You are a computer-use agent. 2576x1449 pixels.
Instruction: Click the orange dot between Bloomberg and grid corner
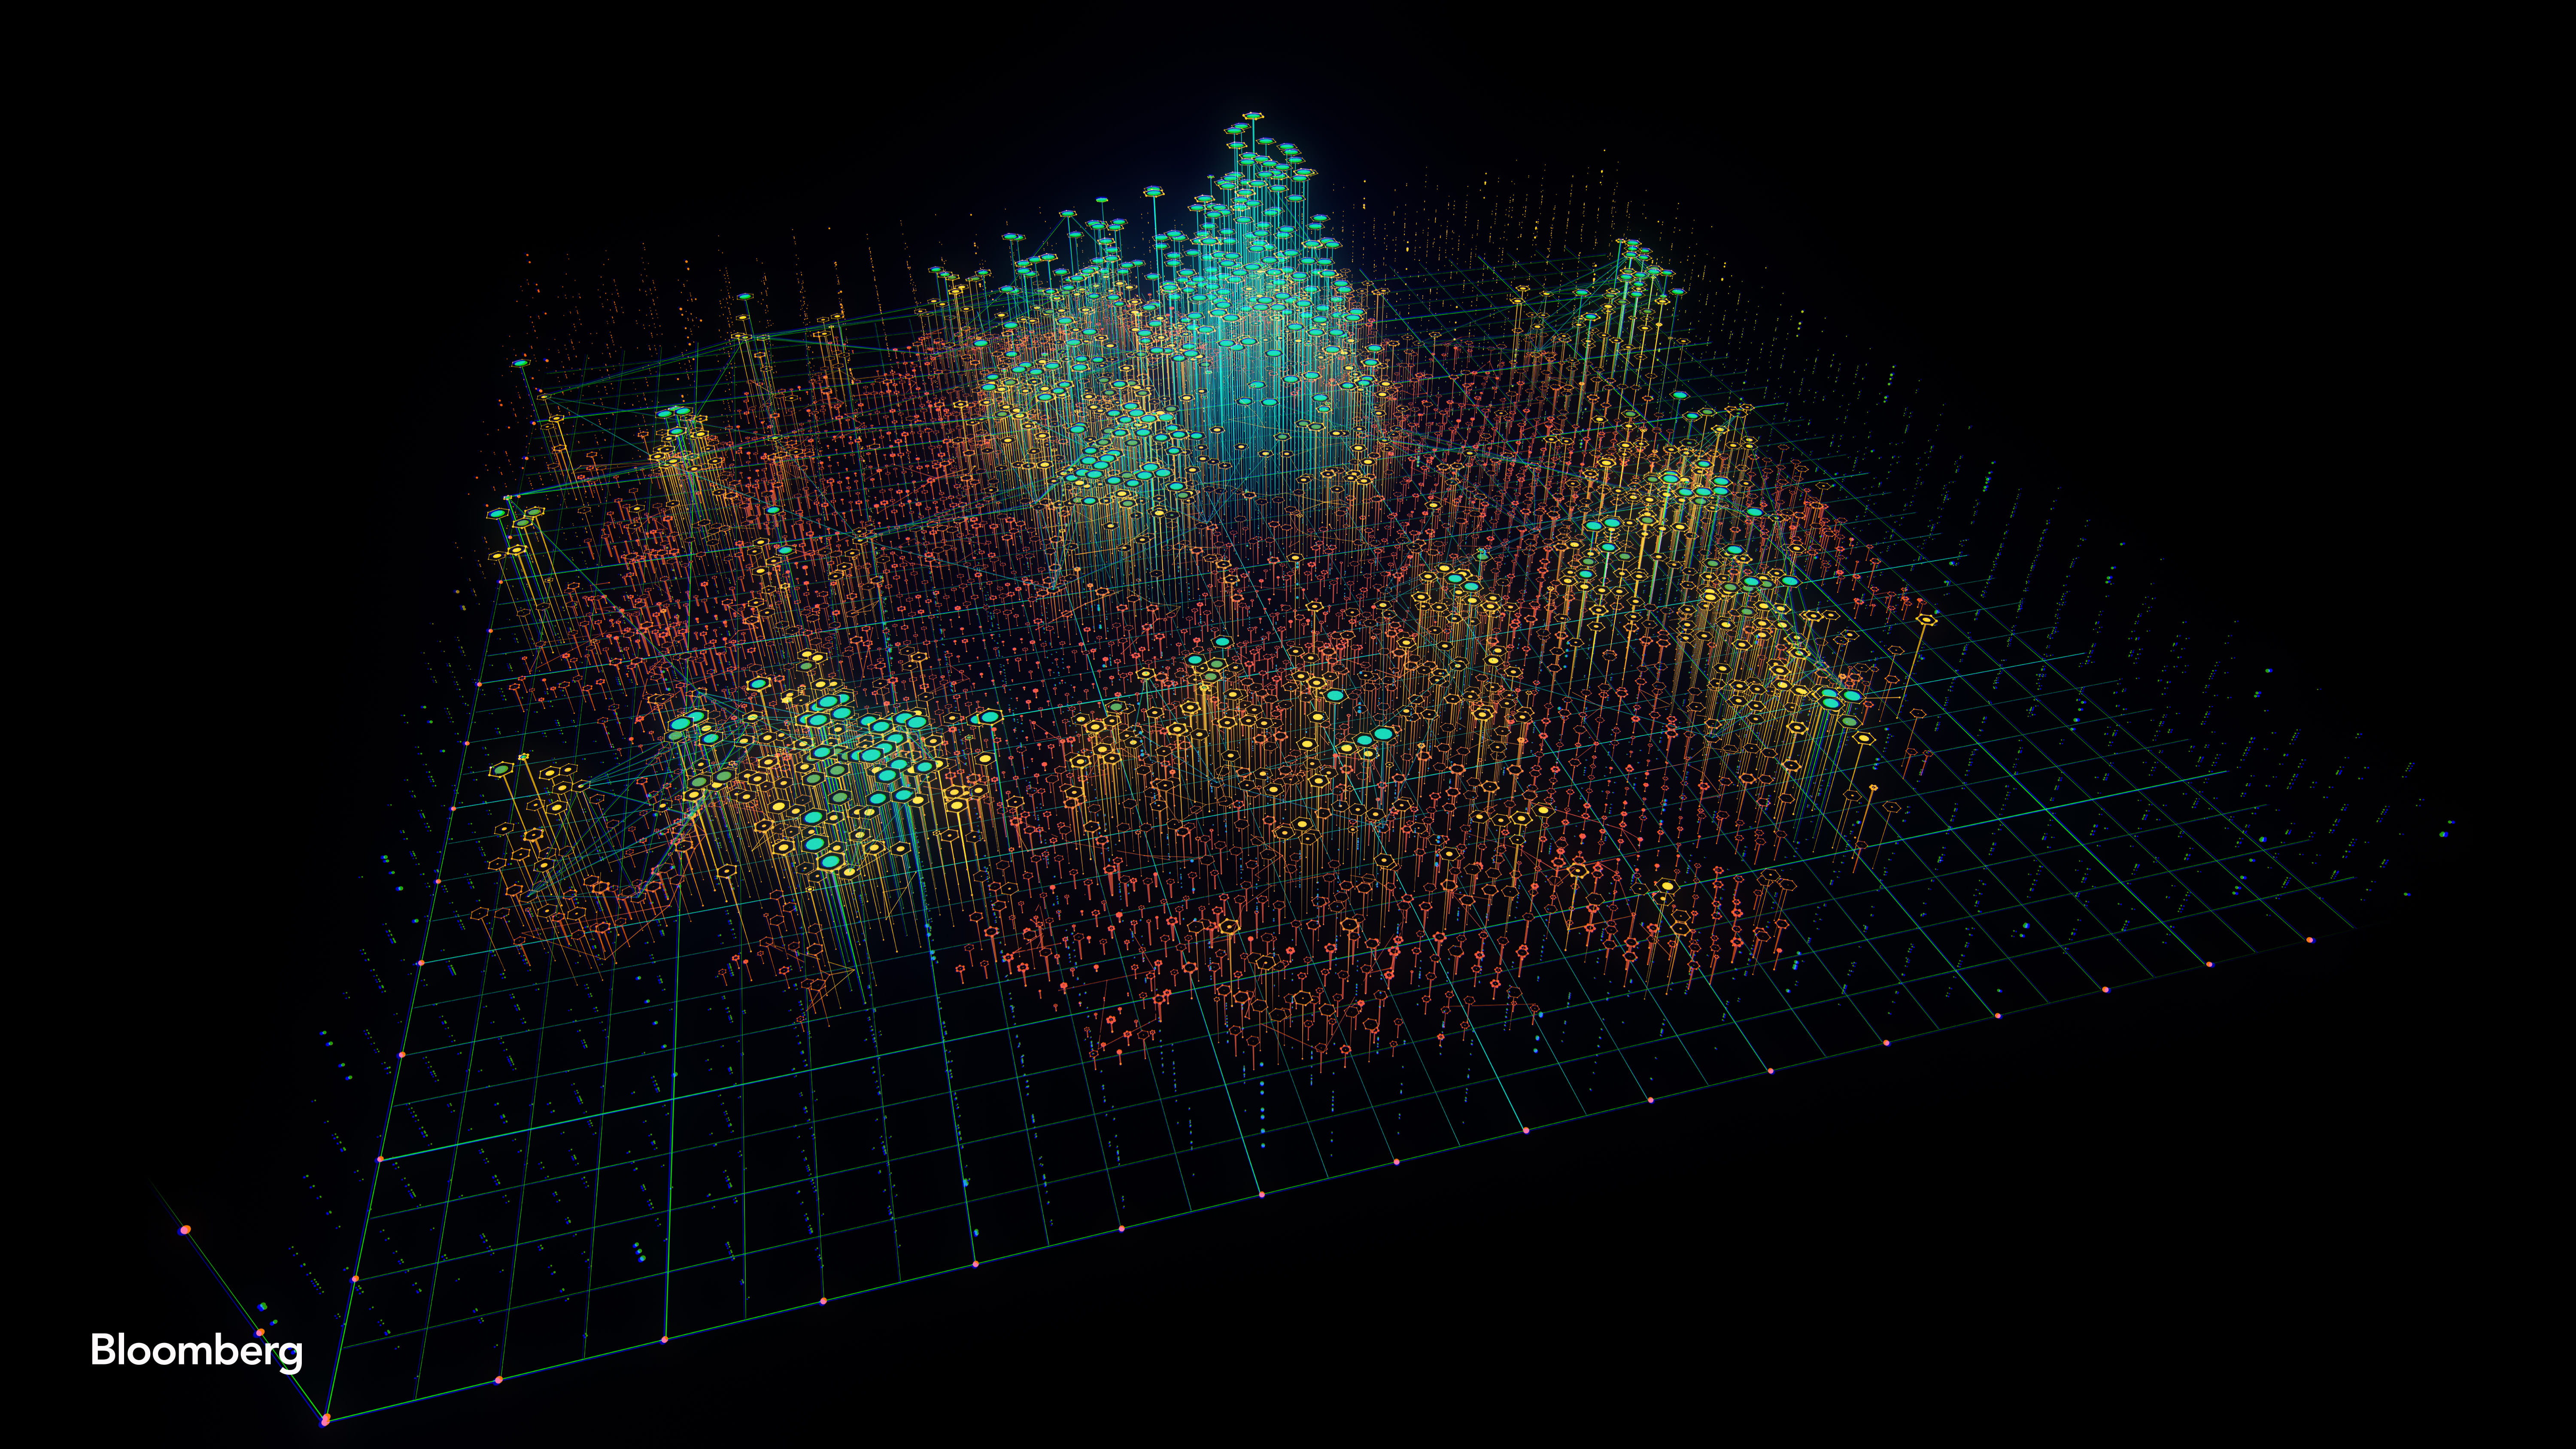pos(260,1332)
